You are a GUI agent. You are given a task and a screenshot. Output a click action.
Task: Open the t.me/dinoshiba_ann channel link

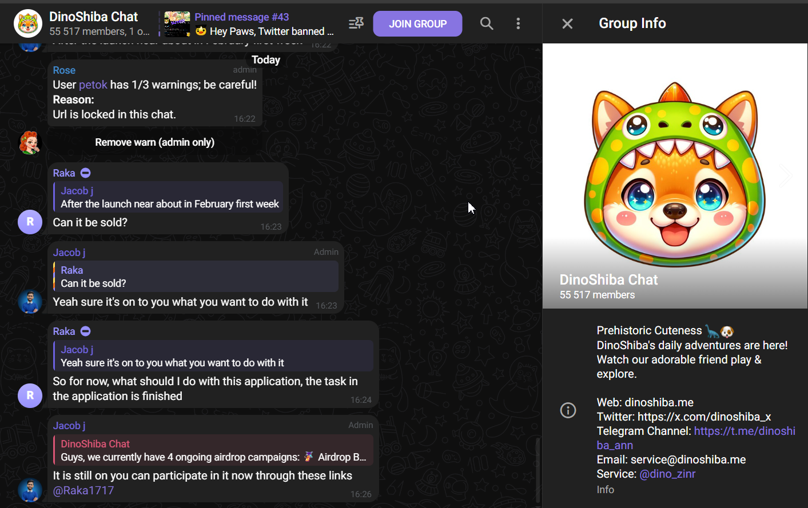pyautogui.click(x=696, y=438)
